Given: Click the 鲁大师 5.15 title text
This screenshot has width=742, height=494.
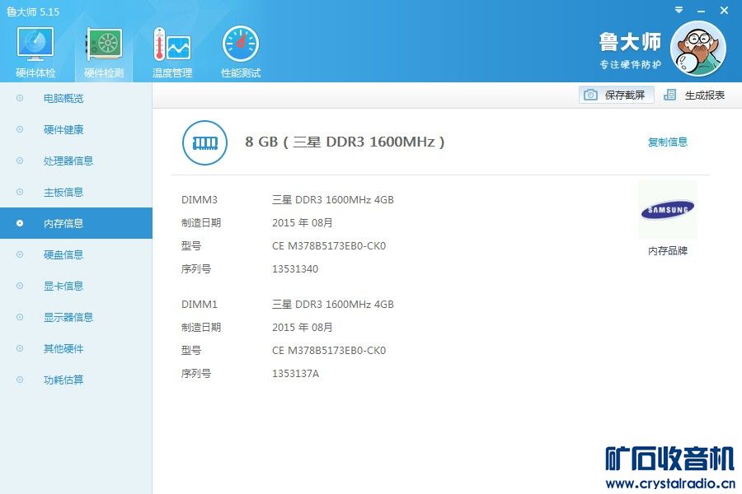Looking at the screenshot, I should point(33,12).
